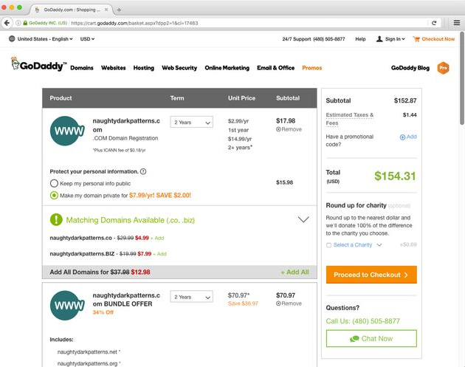Collapse the Matching Domains Available section
Viewport: 465px width, 367px height.
point(303,219)
